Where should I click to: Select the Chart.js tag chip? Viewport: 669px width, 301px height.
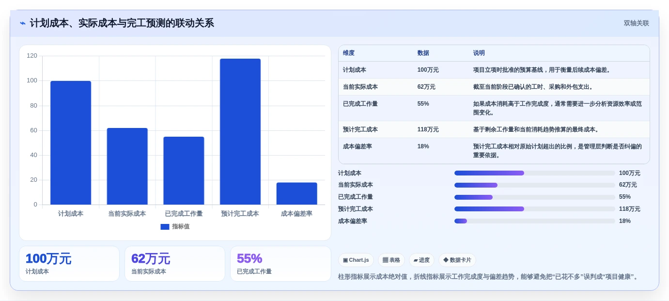pyautogui.click(x=356, y=260)
